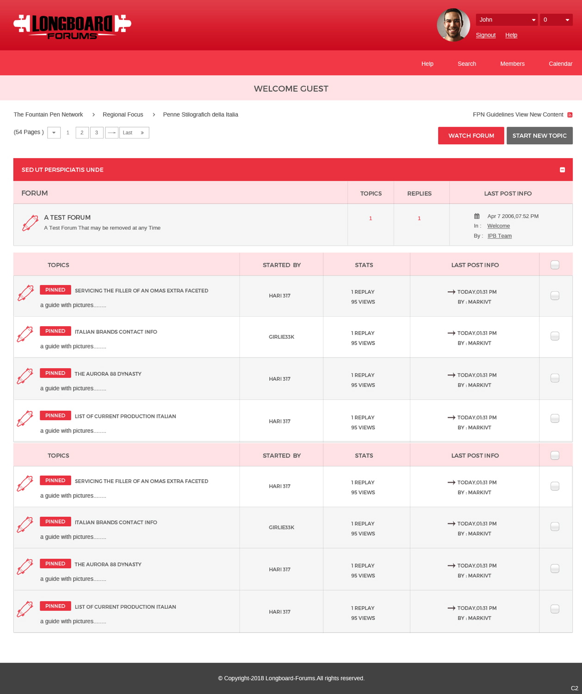Go to the Last page in pagination

click(x=134, y=133)
